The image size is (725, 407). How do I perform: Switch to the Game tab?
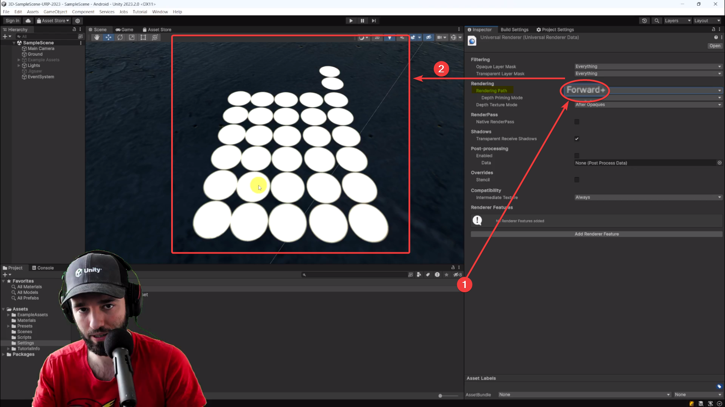click(x=124, y=30)
